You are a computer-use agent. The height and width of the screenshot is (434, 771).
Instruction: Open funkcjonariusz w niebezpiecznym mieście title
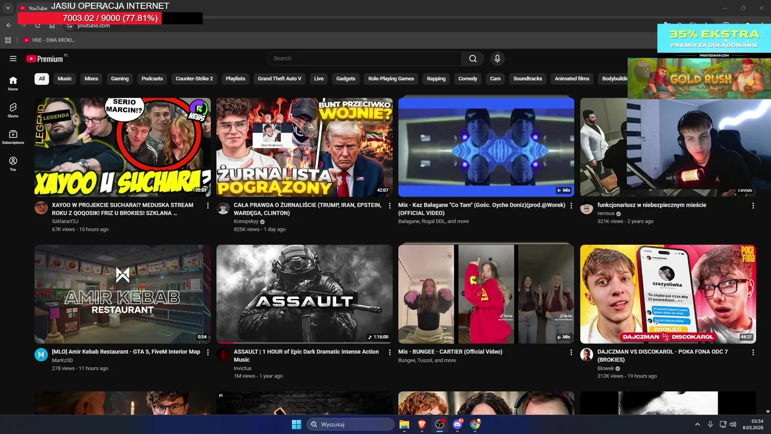tap(652, 205)
